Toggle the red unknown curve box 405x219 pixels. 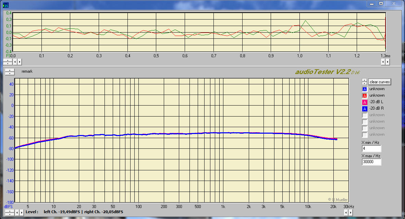[365, 96]
